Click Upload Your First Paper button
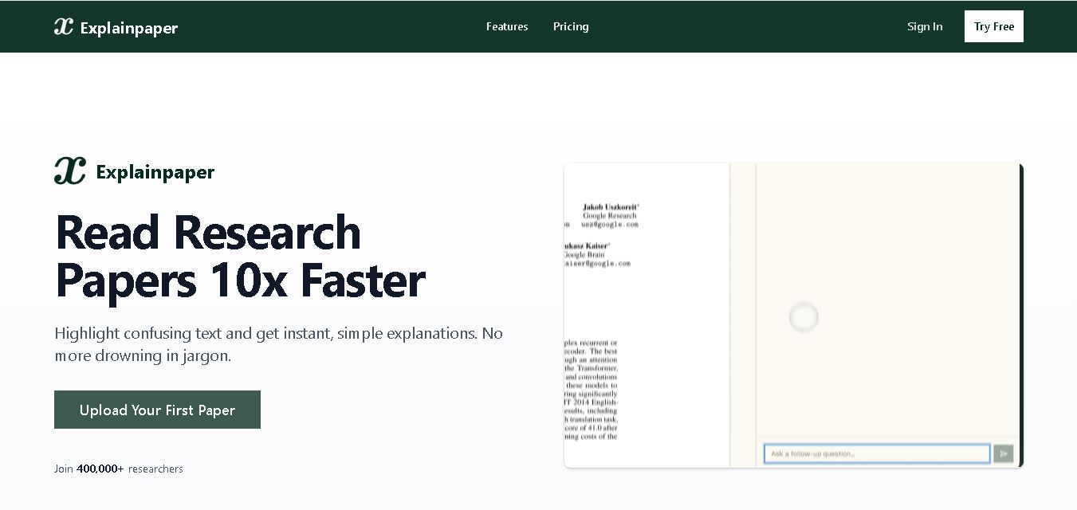This screenshot has height=510, width=1077. pos(157,410)
